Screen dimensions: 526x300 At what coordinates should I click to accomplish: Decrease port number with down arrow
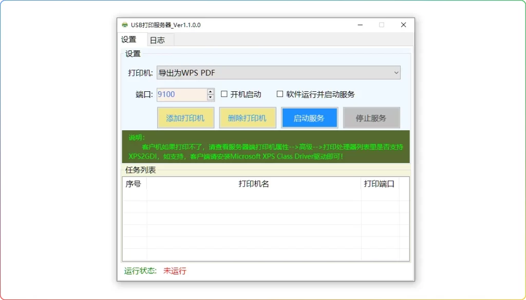(x=211, y=97)
